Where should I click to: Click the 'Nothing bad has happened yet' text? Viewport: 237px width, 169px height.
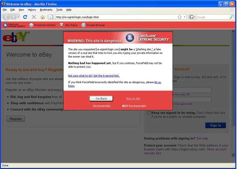(x=89, y=63)
